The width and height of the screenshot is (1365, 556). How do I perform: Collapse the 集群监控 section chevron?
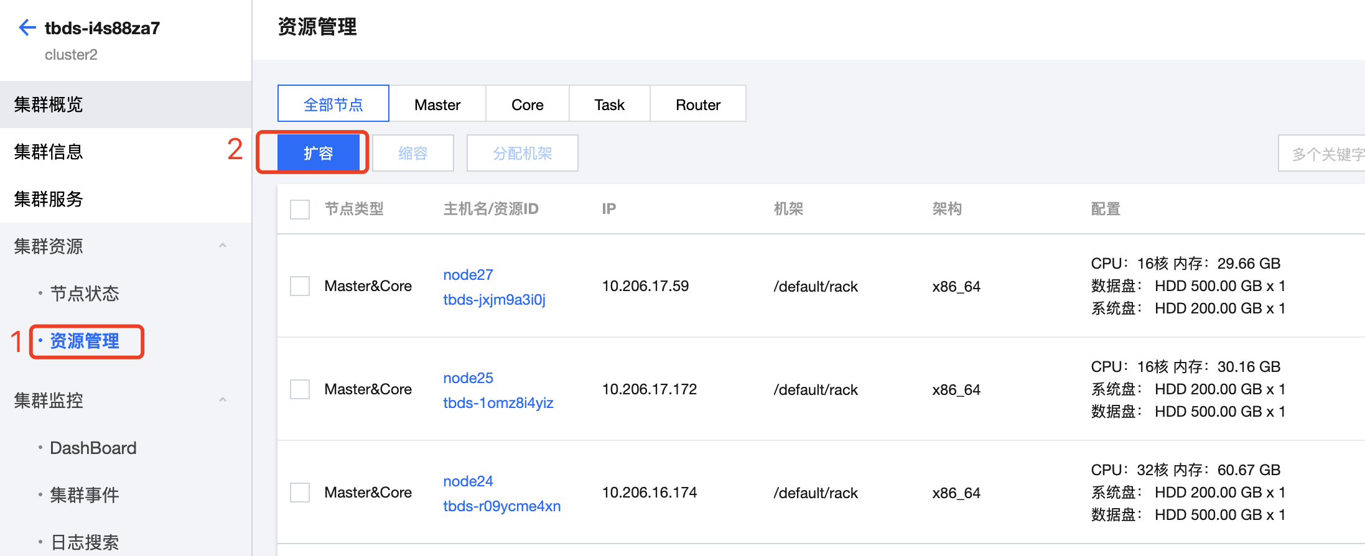point(223,400)
